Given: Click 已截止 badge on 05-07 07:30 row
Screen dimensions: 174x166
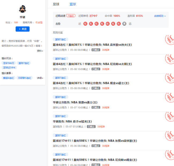Looking at the screenshot, I should 91,126.
